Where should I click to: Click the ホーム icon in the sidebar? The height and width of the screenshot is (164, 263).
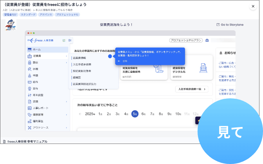30,50
